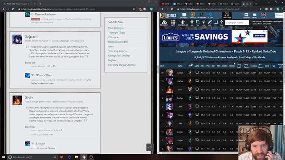
Task: Sort table by Pick column
Action: point(208,66)
